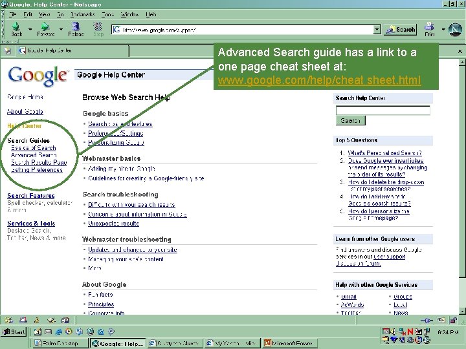Open Address Book from the status bar icons

pyautogui.click(x=65, y=320)
